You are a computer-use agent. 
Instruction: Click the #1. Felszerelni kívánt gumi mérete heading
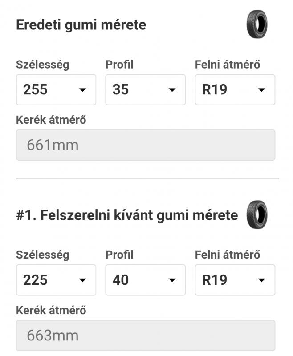pos(127,215)
